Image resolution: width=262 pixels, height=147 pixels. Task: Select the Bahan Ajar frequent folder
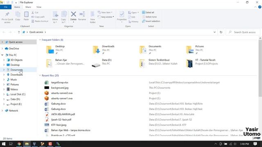[x=65, y=63]
